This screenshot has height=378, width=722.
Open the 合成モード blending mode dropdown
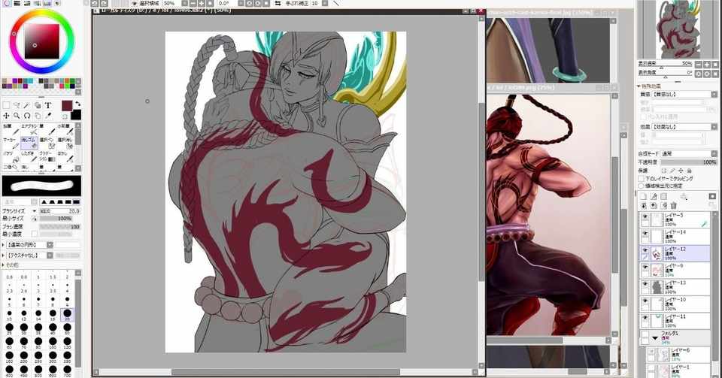pos(690,153)
